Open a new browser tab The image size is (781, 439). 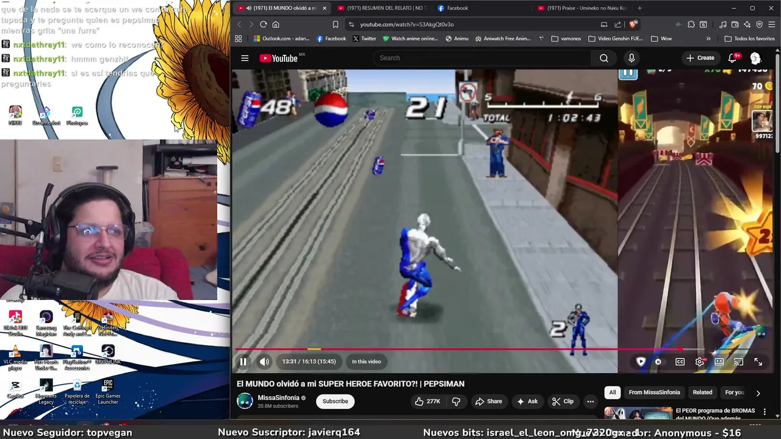[x=639, y=8]
